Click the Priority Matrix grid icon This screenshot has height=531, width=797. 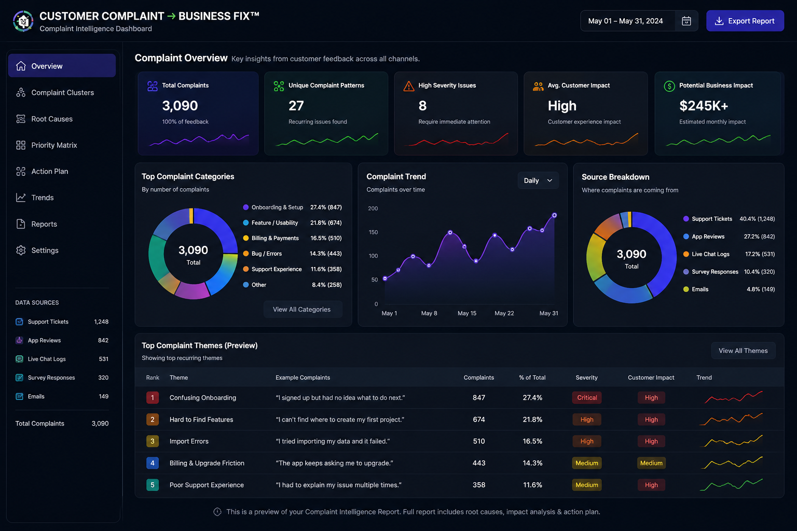pyautogui.click(x=21, y=145)
